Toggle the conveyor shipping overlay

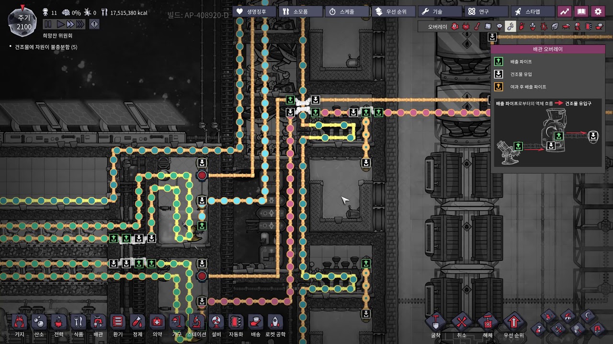click(599, 26)
